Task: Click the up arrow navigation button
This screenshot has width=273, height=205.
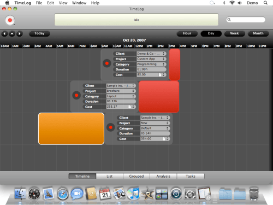Action: (12, 34)
